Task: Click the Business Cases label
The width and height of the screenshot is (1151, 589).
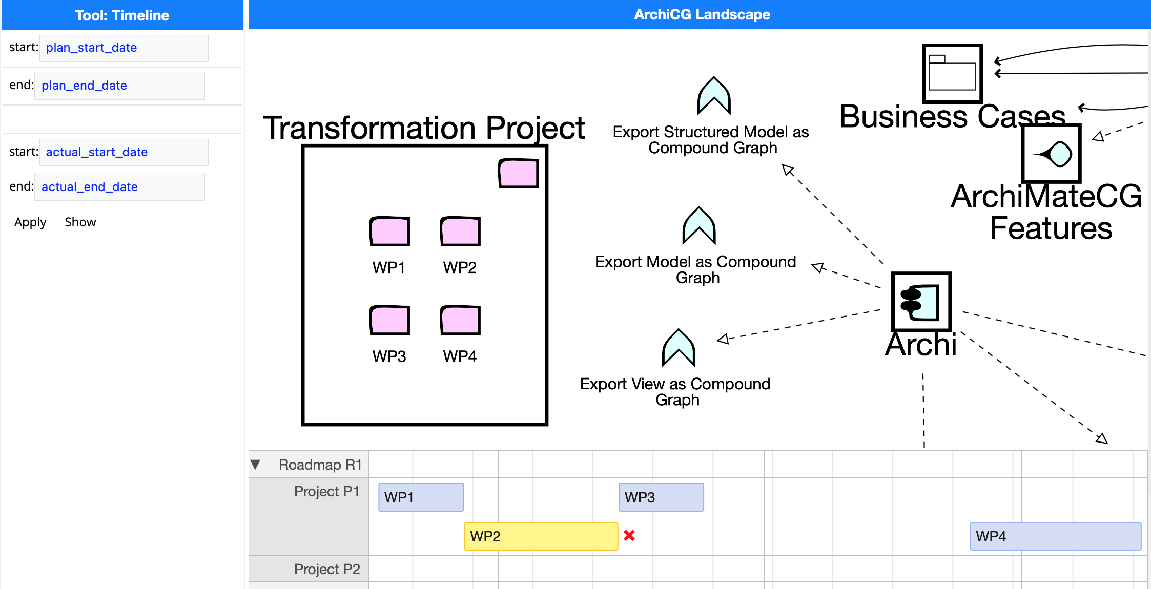Action: pyautogui.click(x=952, y=116)
